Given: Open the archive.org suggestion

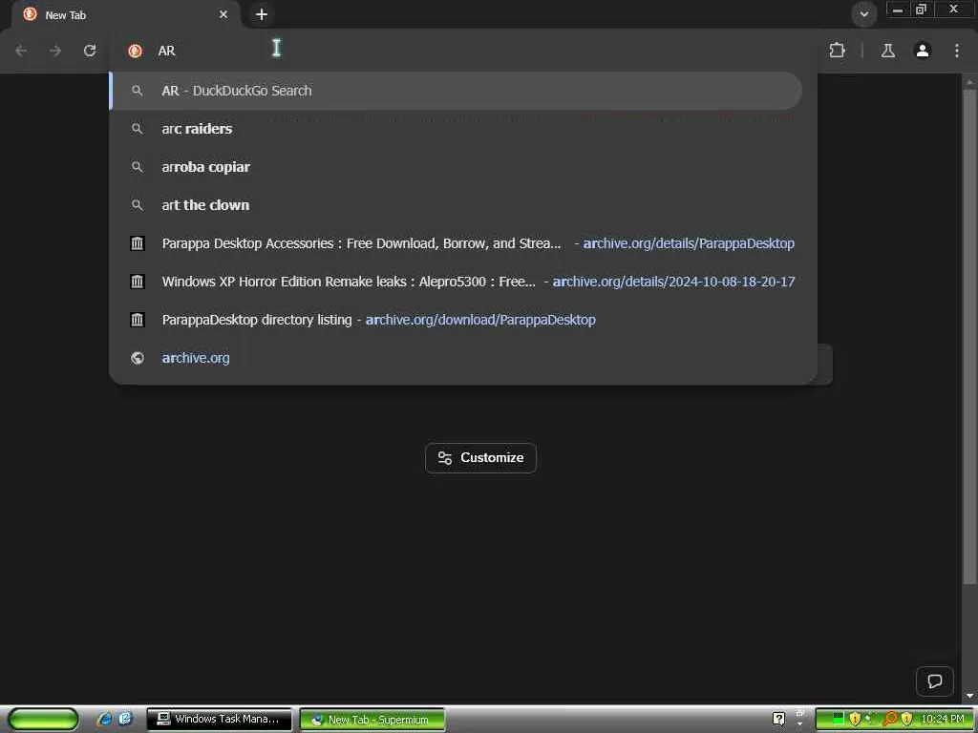Looking at the screenshot, I should click(456, 358).
